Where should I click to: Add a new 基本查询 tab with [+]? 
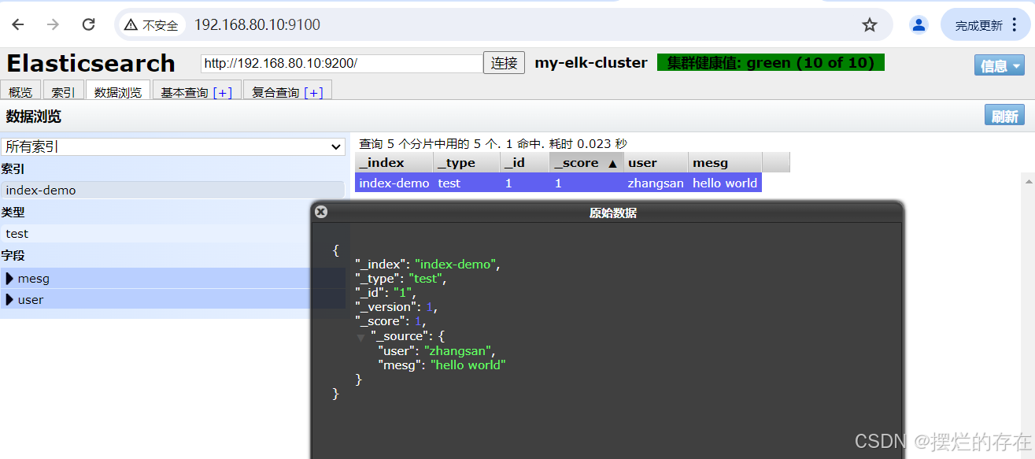(222, 92)
